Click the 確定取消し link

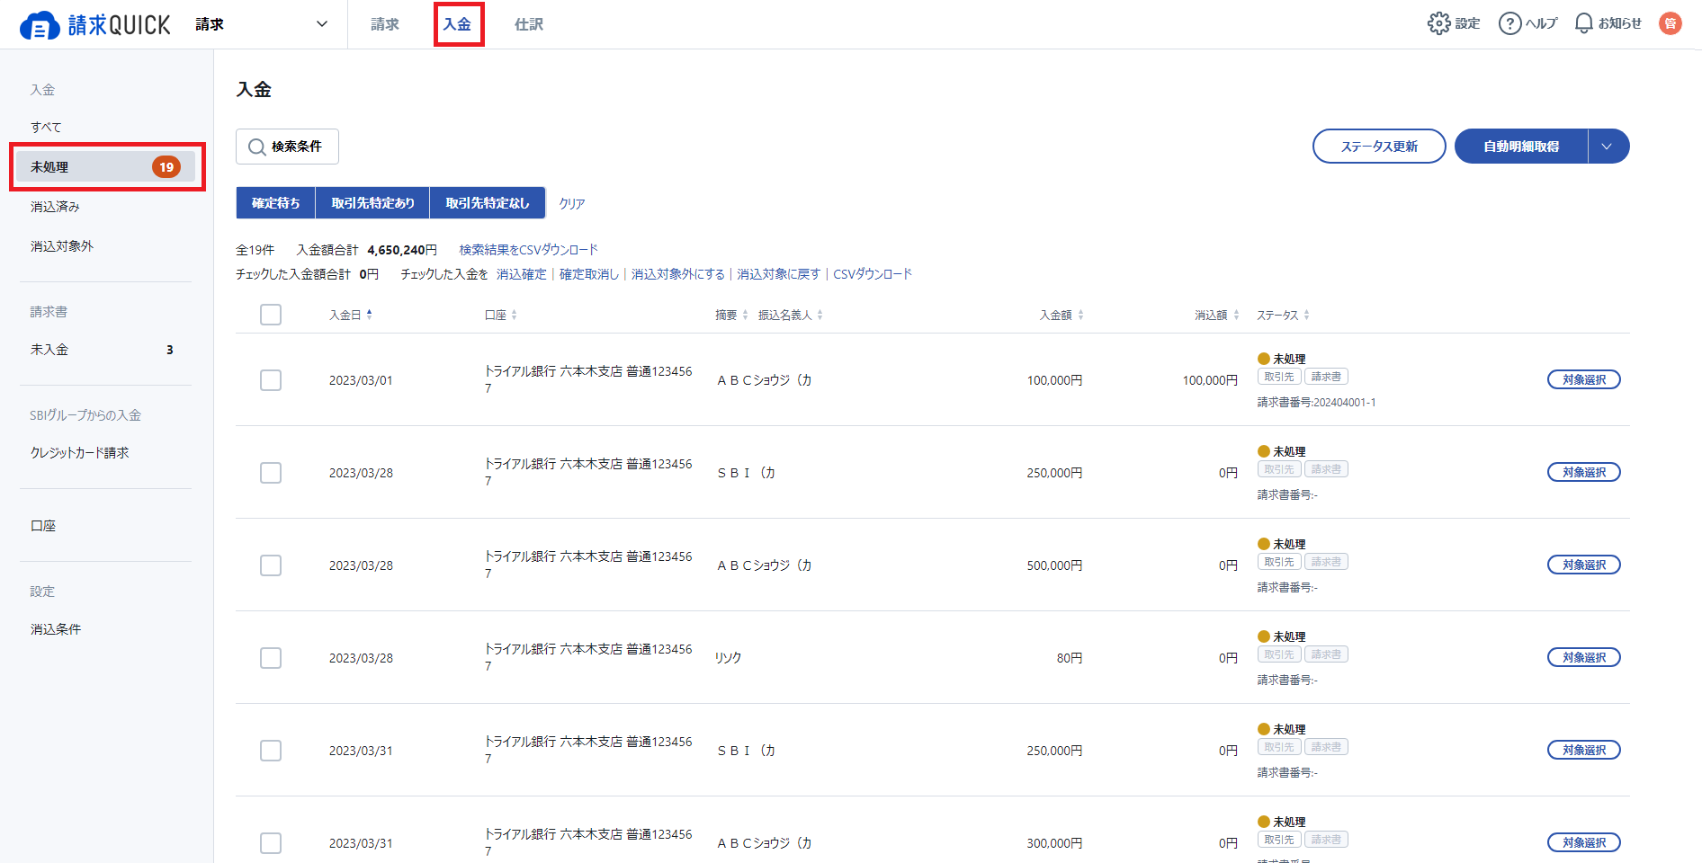(589, 274)
